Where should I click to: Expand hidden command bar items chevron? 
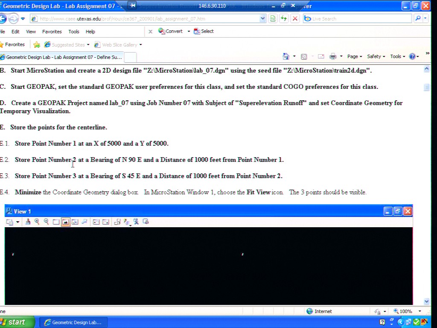click(x=427, y=53)
